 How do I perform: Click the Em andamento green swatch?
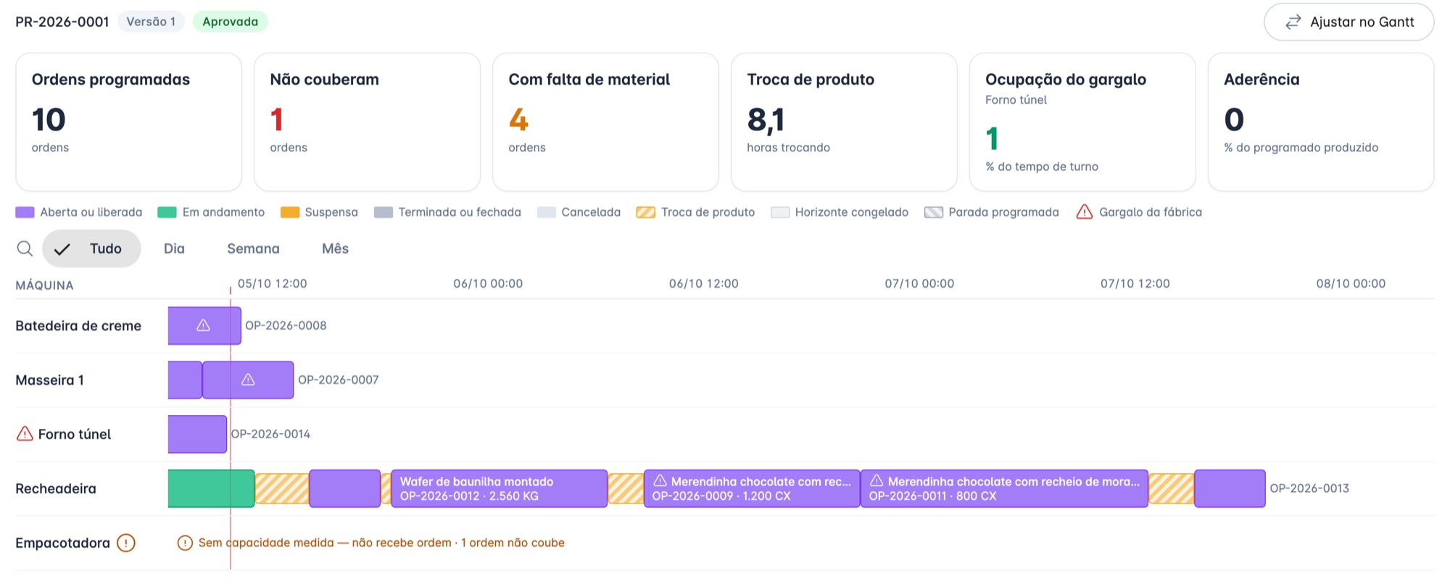[x=167, y=212]
